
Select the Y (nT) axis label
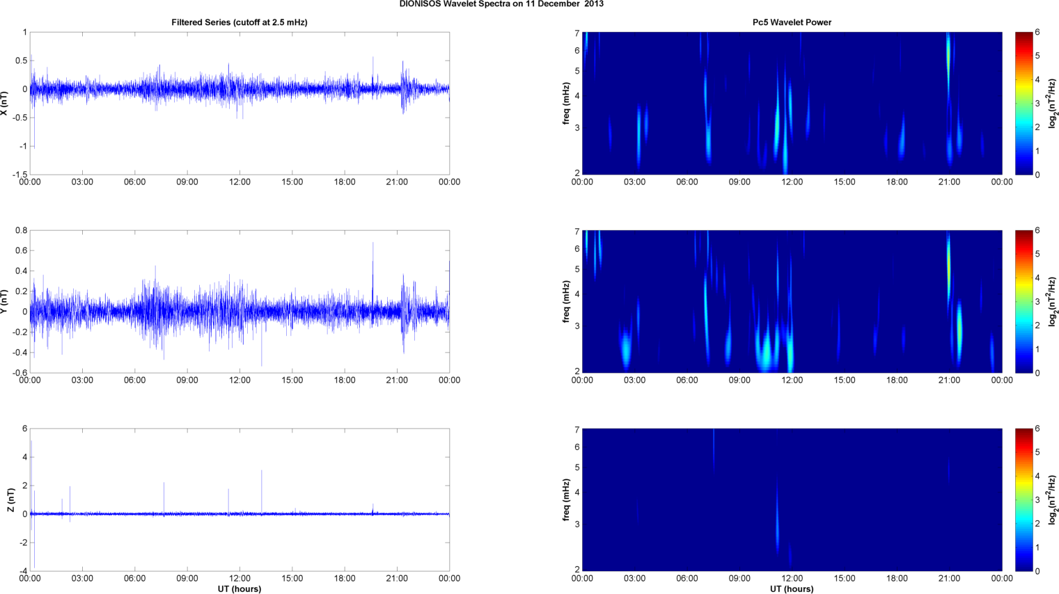tap(5, 301)
